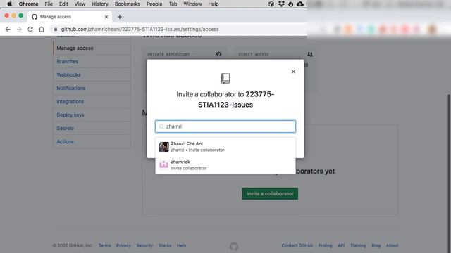Screen dimensions: 451x253
Task: Open the Tab menu
Action: [173, 4]
